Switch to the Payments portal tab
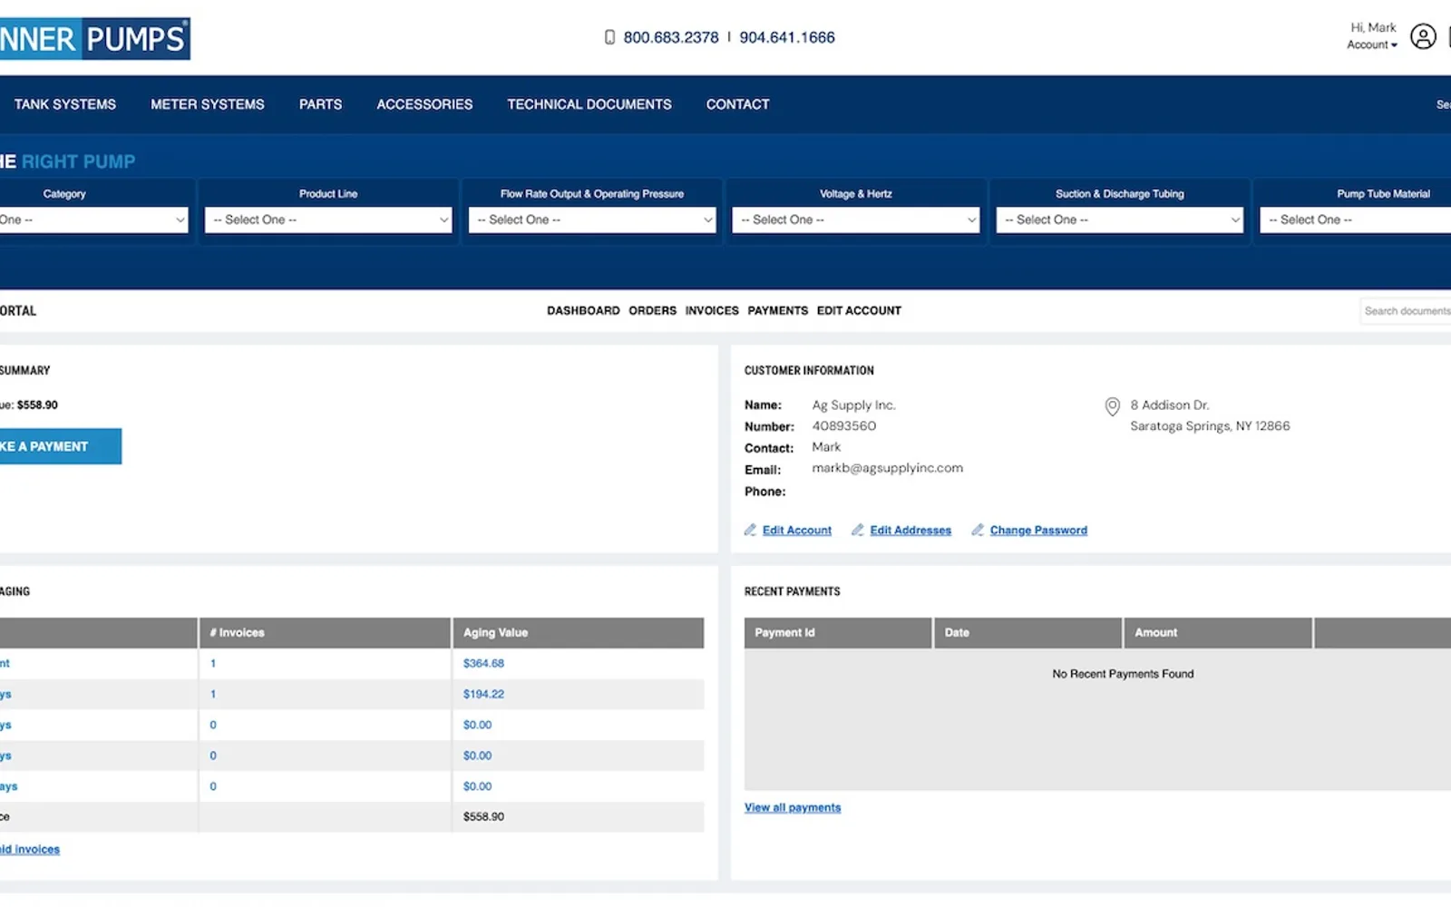This screenshot has width=1451, height=907. (x=777, y=310)
